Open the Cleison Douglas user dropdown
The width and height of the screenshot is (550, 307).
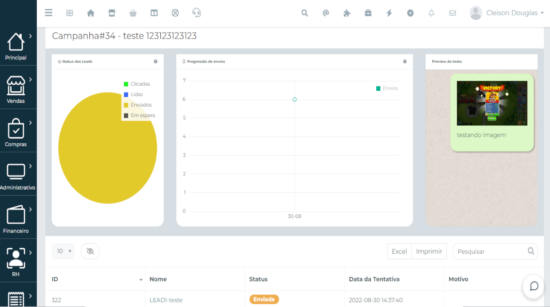(x=515, y=13)
